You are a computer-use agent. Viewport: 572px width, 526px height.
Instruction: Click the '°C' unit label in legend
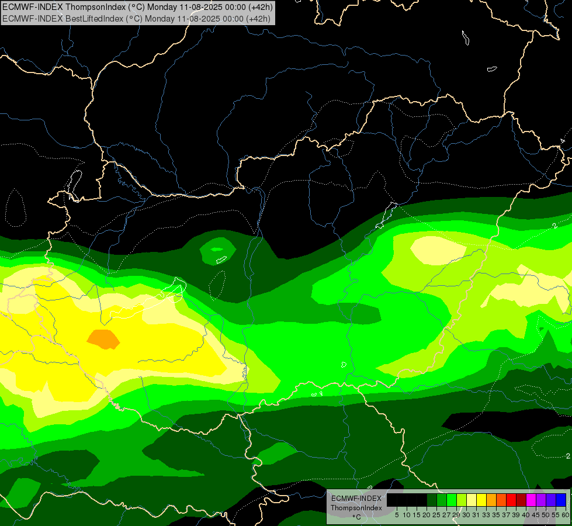point(357,517)
